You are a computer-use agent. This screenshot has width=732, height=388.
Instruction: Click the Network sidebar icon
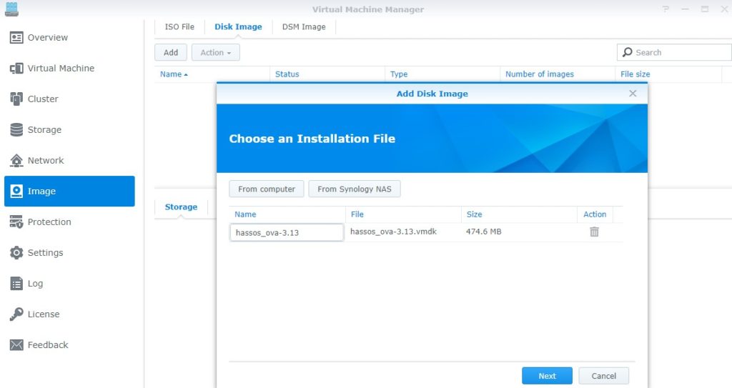pyautogui.click(x=16, y=161)
